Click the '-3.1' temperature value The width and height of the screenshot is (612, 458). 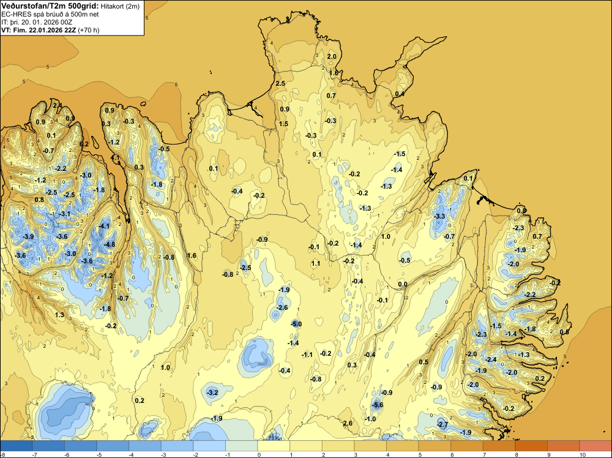(x=64, y=214)
